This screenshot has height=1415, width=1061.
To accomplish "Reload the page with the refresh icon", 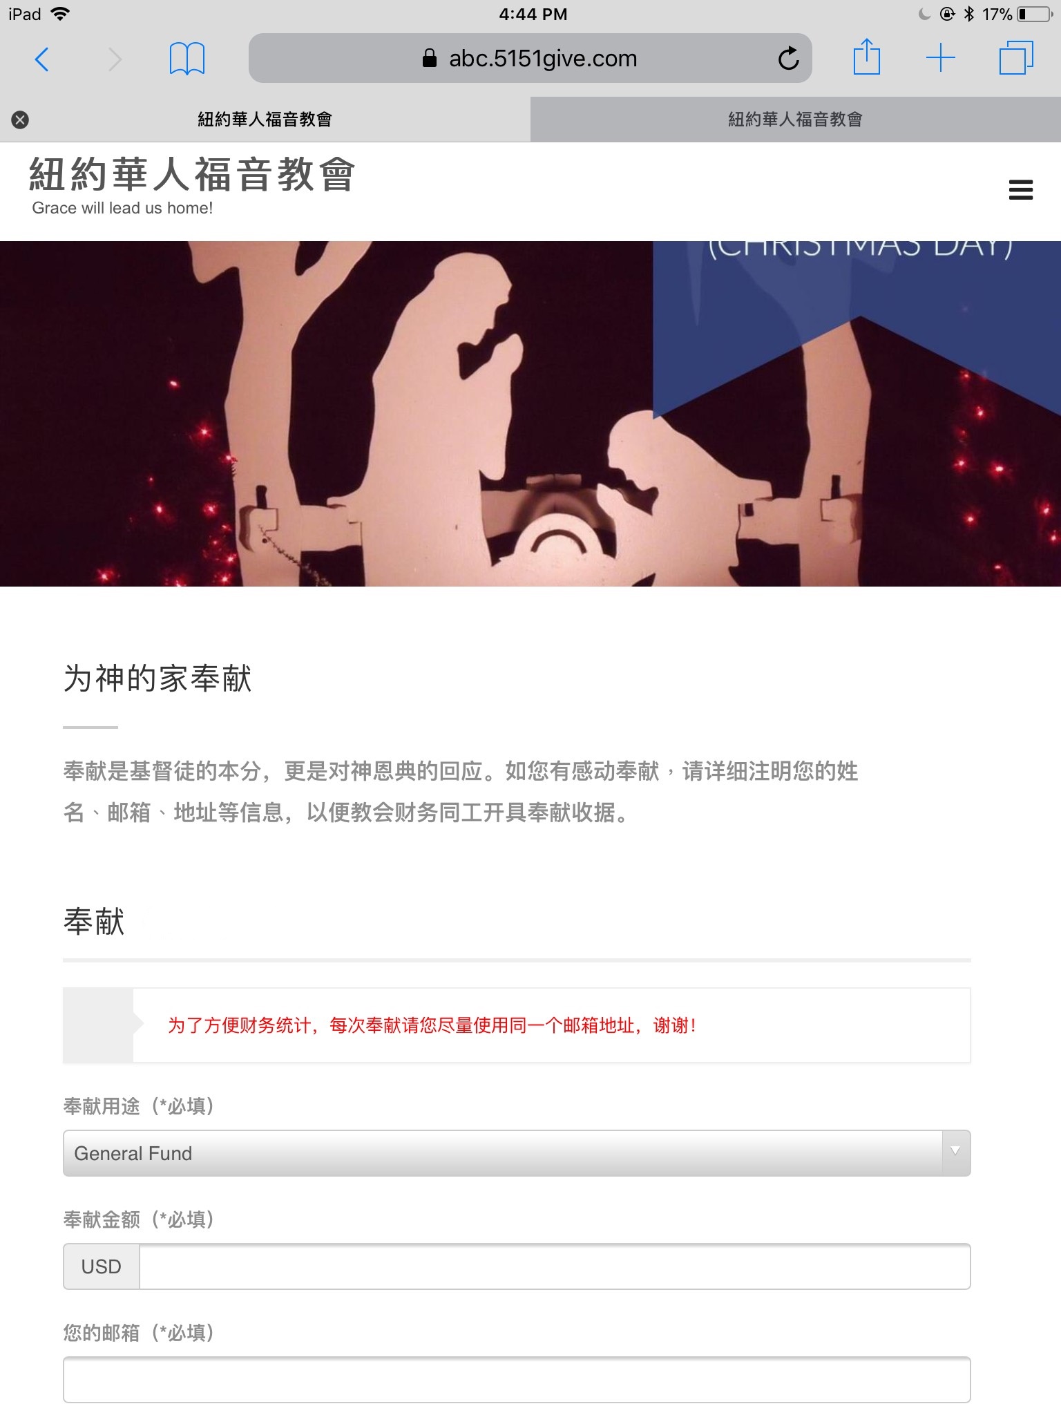I will point(788,59).
